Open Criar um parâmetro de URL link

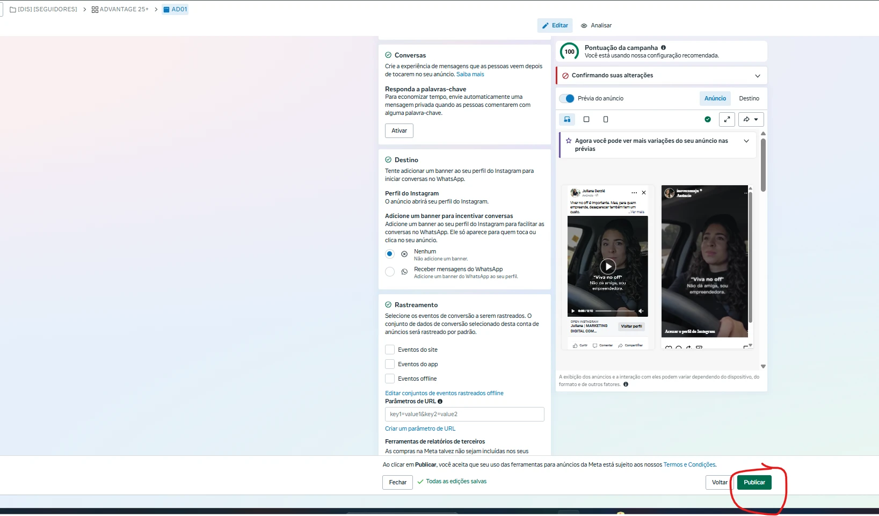(x=420, y=428)
